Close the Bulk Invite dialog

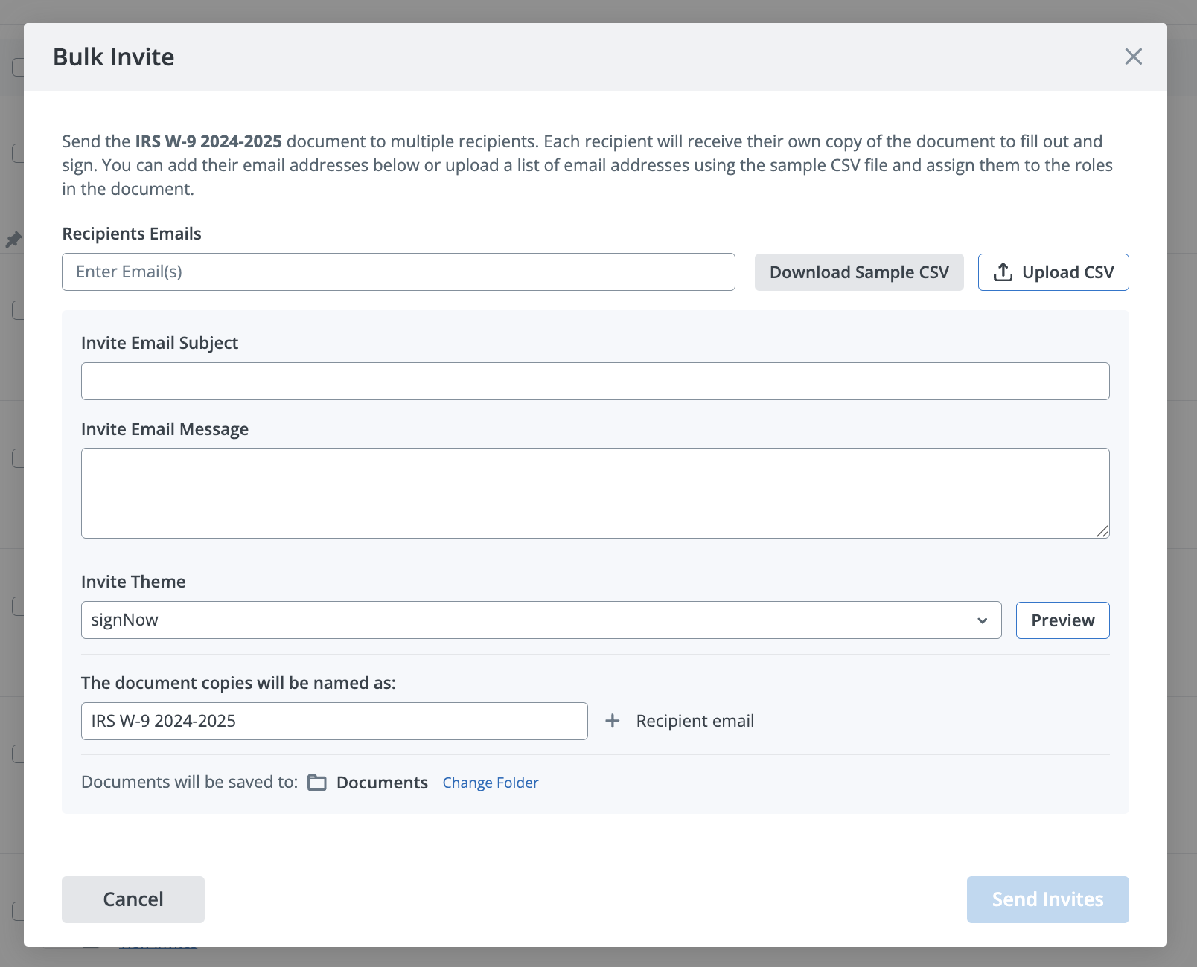pyautogui.click(x=1133, y=57)
